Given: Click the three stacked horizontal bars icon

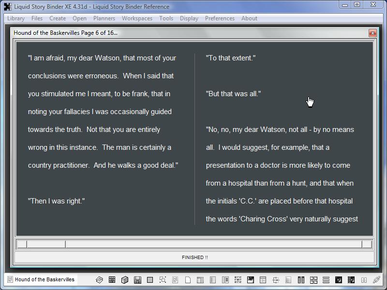Looking at the screenshot, I should point(326,280).
